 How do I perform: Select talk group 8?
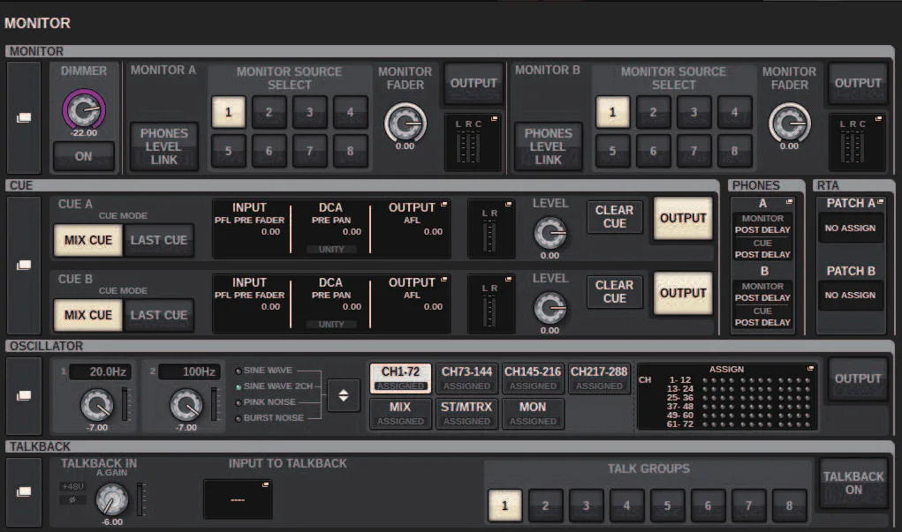(789, 506)
